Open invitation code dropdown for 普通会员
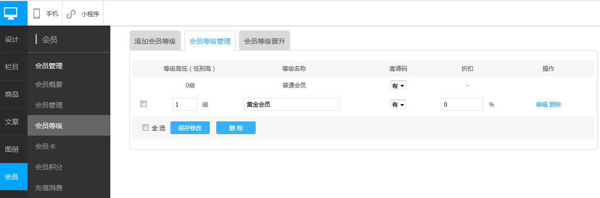This screenshot has width=600, height=198. pos(398,85)
